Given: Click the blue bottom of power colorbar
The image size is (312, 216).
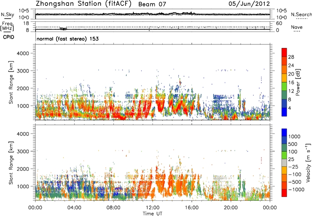Looking at the screenshot, I should tap(284, 112).
